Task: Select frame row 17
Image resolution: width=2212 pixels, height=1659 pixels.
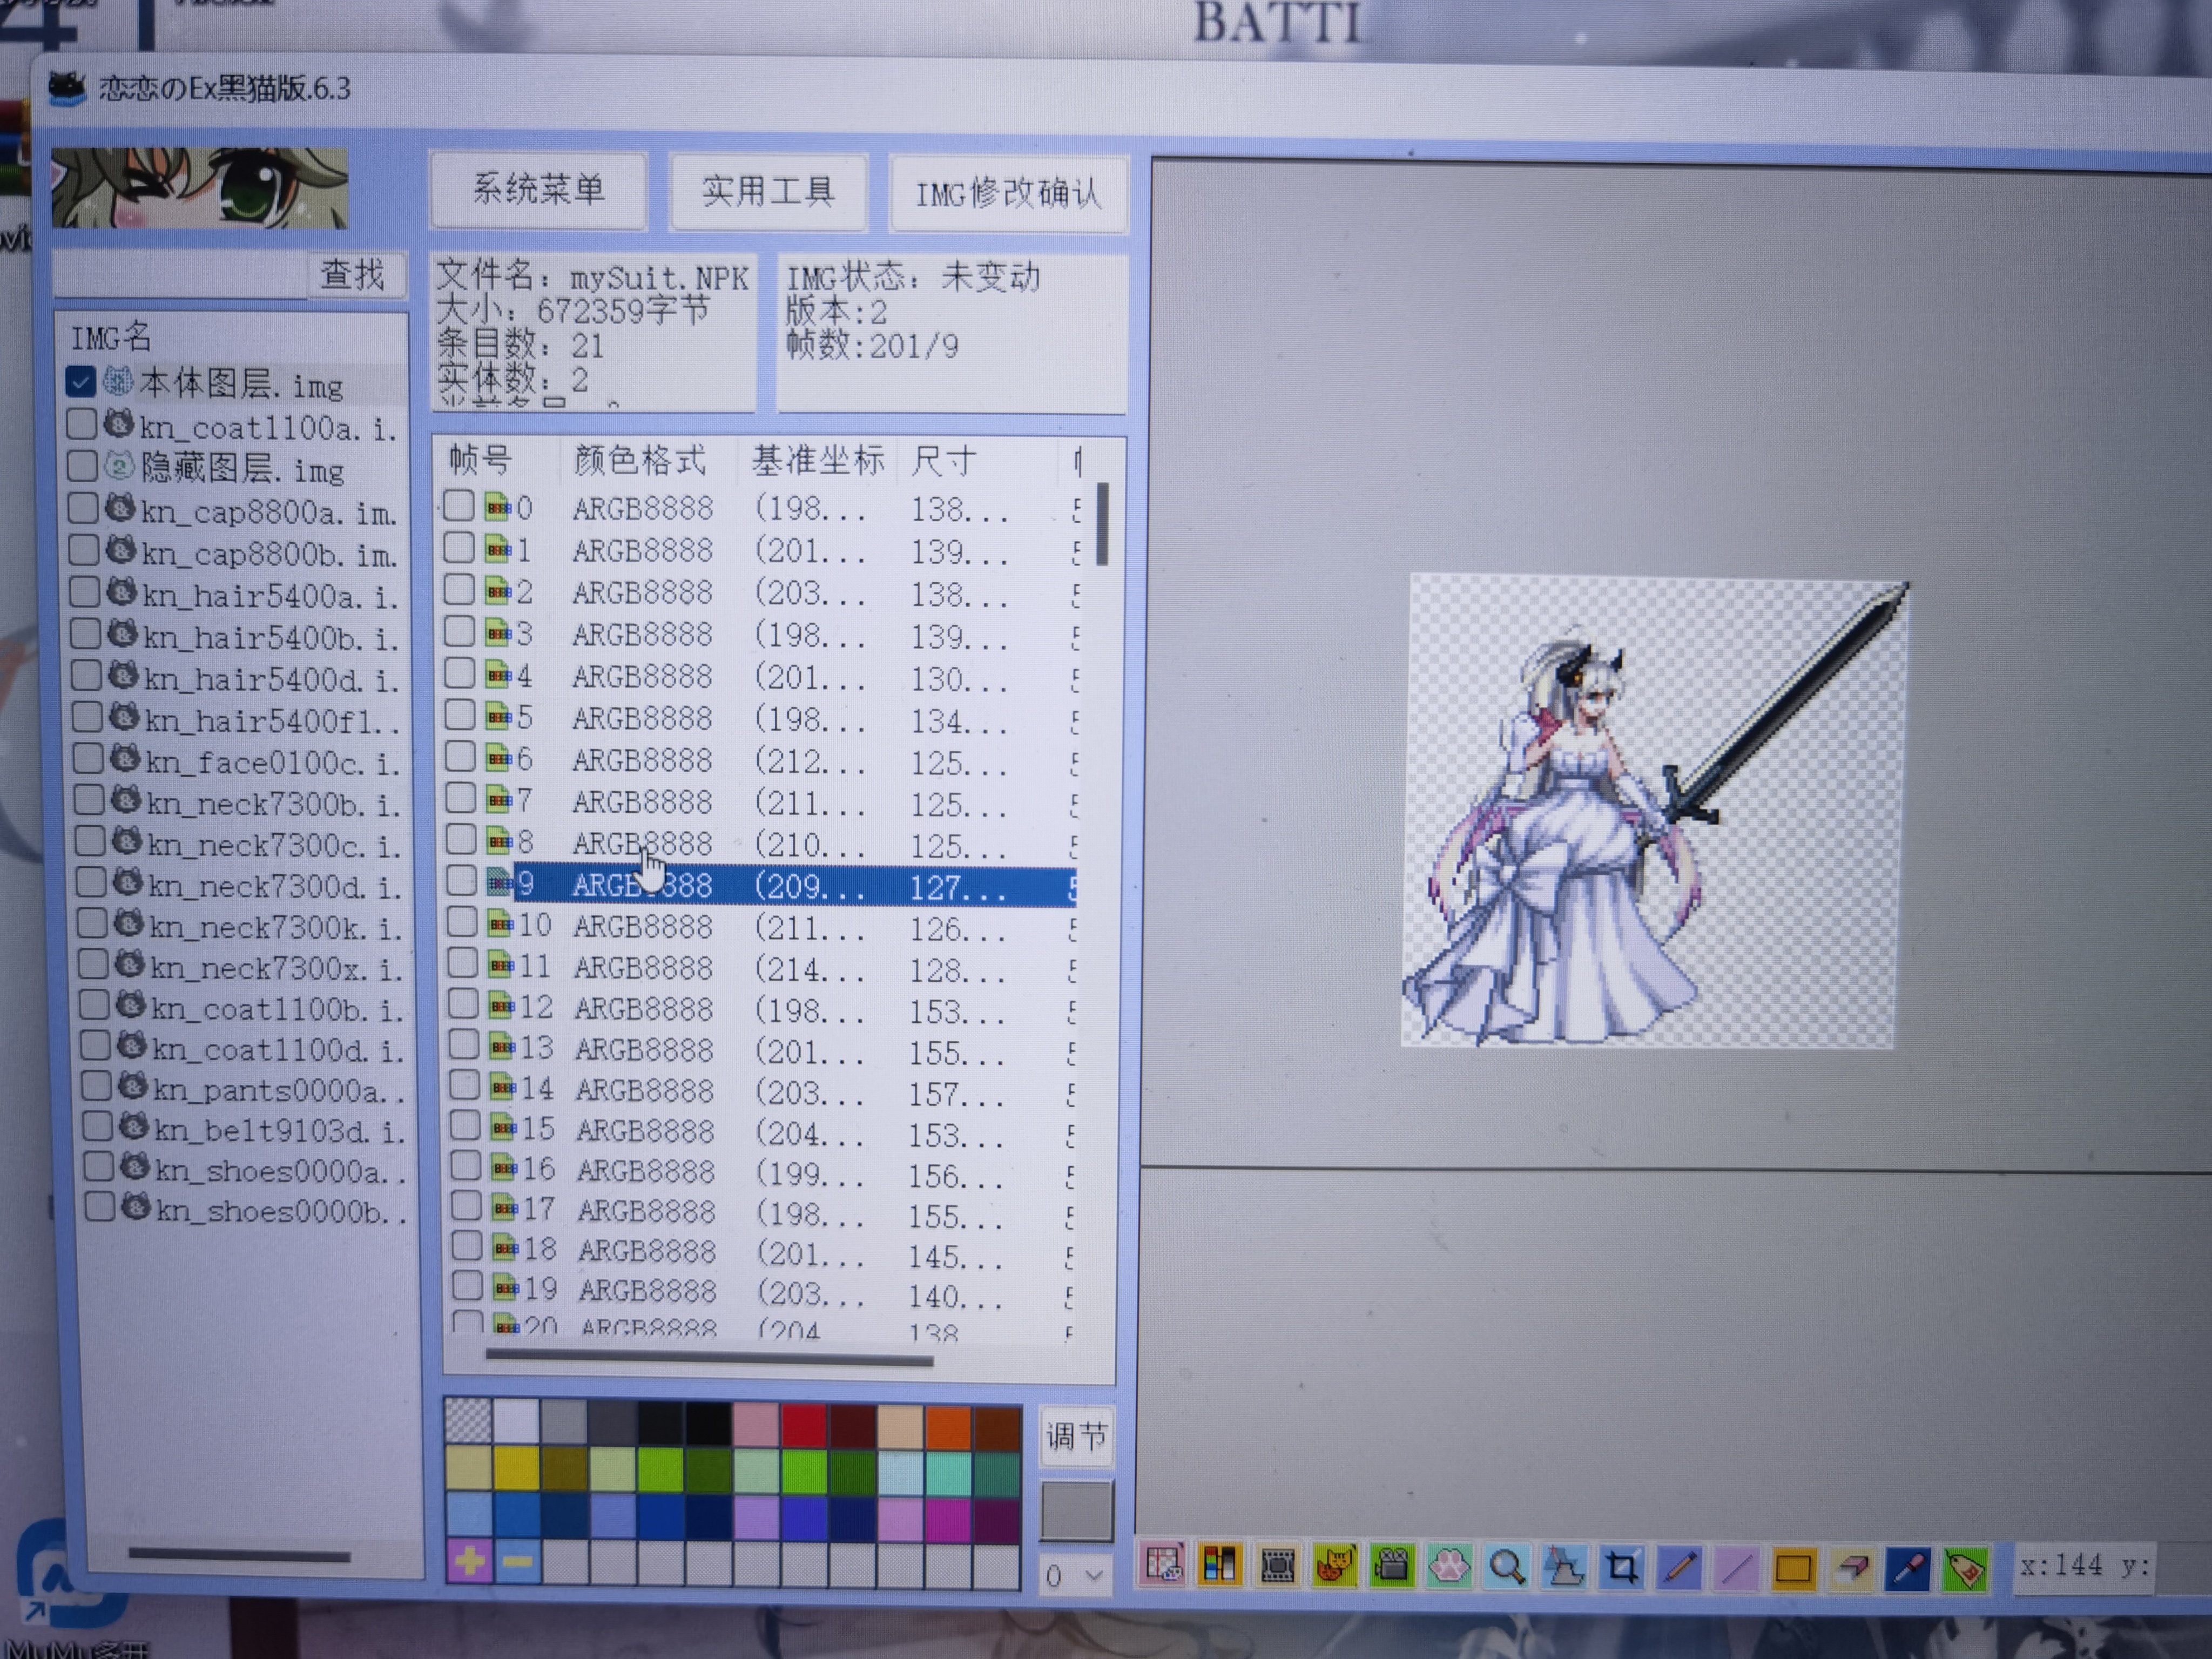Action: (760, 1211)
